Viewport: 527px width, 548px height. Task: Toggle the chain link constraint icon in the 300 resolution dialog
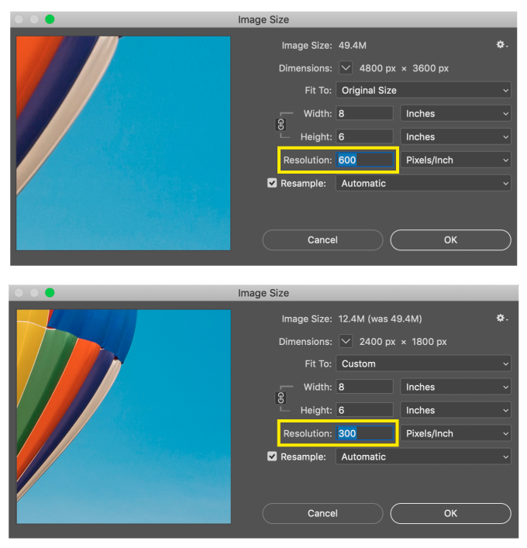pos(281,398)
